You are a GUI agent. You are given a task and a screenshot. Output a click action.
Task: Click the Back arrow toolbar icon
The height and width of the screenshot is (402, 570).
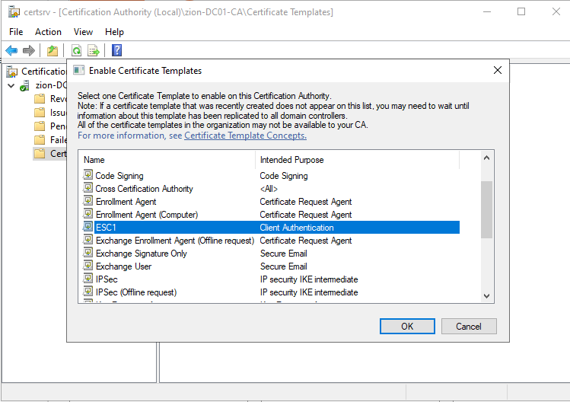pyautogui.click(x=11, y=50)
